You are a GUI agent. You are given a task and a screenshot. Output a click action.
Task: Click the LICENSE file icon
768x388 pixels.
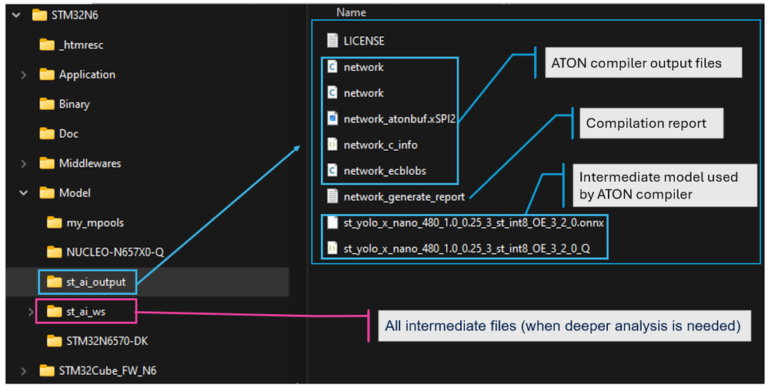[x=332, y=41]
